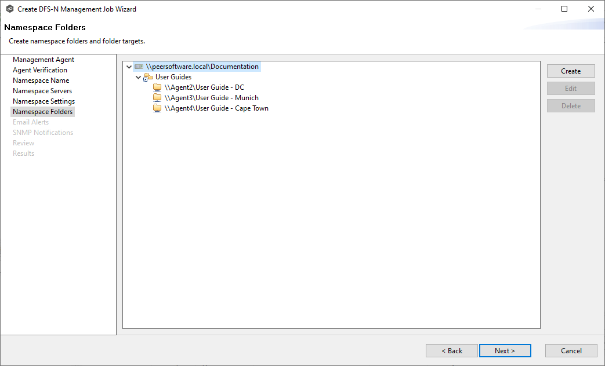This screenshot has height=366, width=605.
Task: Open the Namespace Servers step
Action: coord(42,91)
